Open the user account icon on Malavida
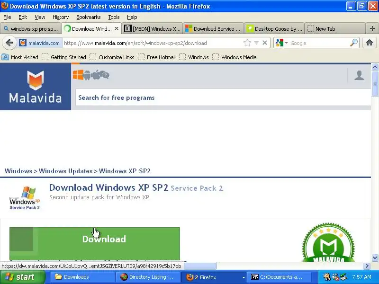The width and height of the screenshot is (379, 284). pyautogui.click(x=359, y=75)
